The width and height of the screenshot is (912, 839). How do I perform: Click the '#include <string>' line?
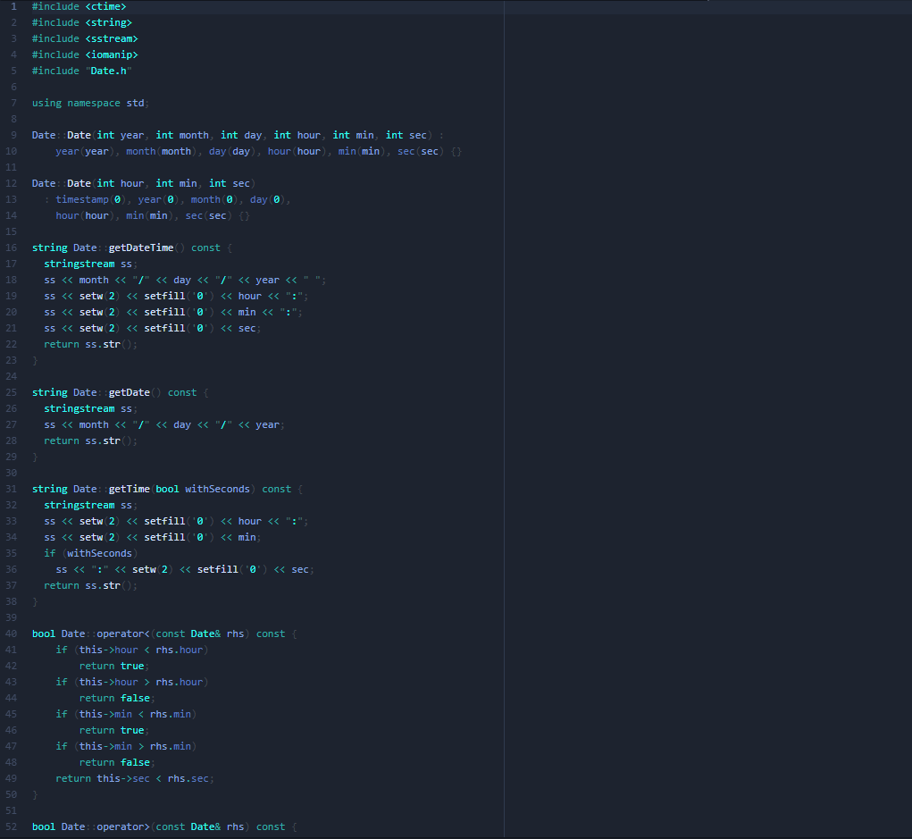[82, 22]
